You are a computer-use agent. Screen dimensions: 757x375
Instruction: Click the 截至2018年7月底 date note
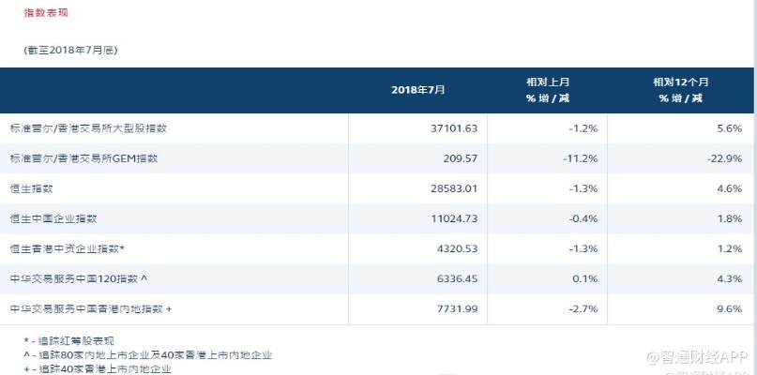pos(70,50)
